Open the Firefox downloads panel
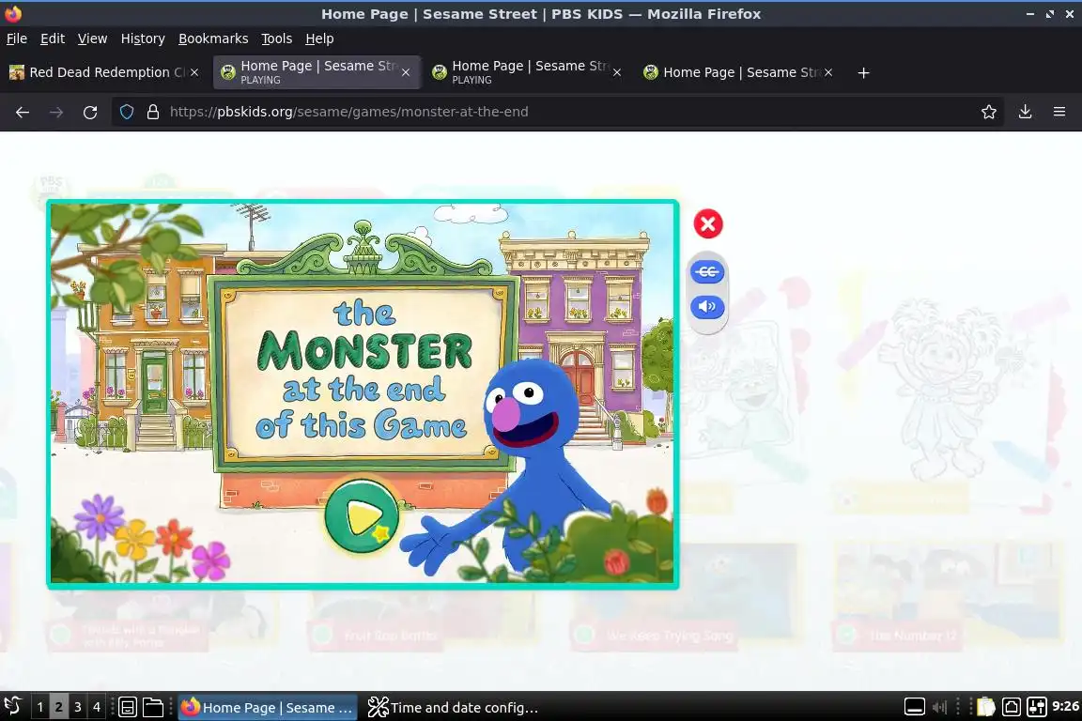Viewport: 1082px width, 721px height. click(x=1026, y=112)
